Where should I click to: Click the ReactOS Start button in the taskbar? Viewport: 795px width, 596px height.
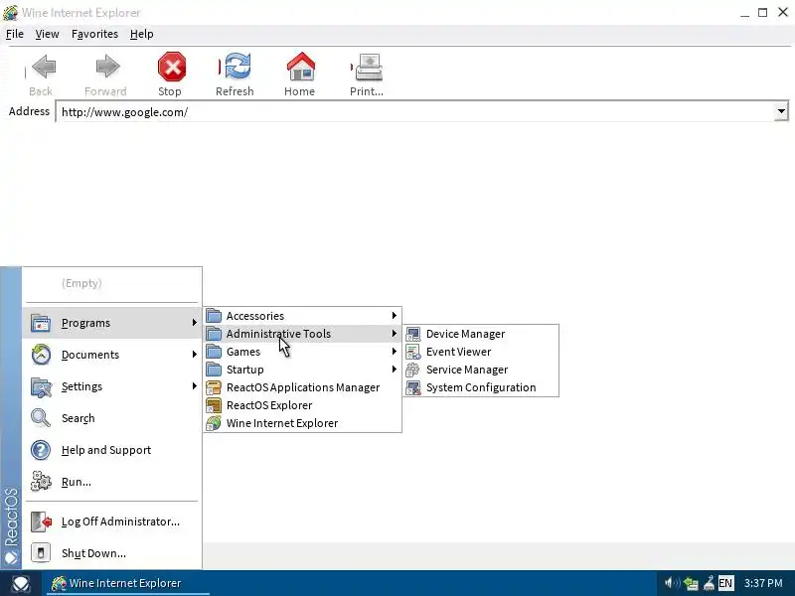21,584
